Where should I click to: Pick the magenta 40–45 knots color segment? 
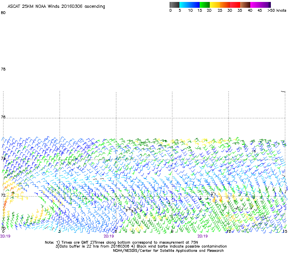(x=256, y=5)
